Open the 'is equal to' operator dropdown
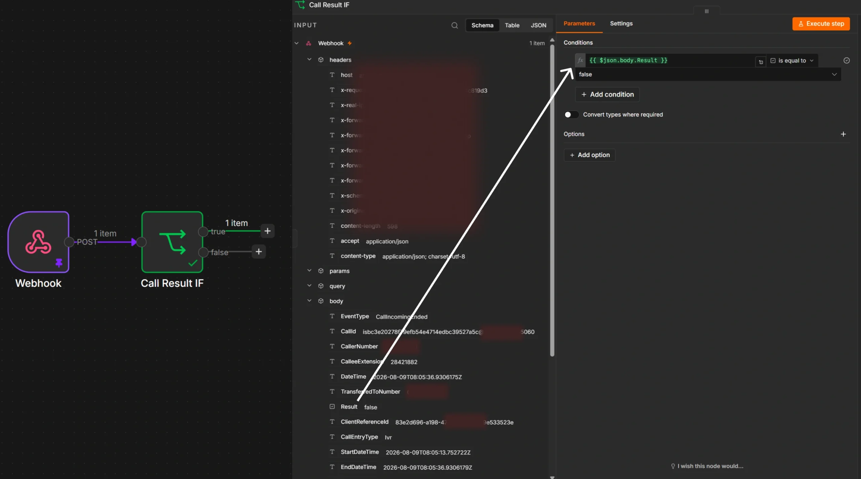This screenshot has height=479, width=861. pos(792,61)
